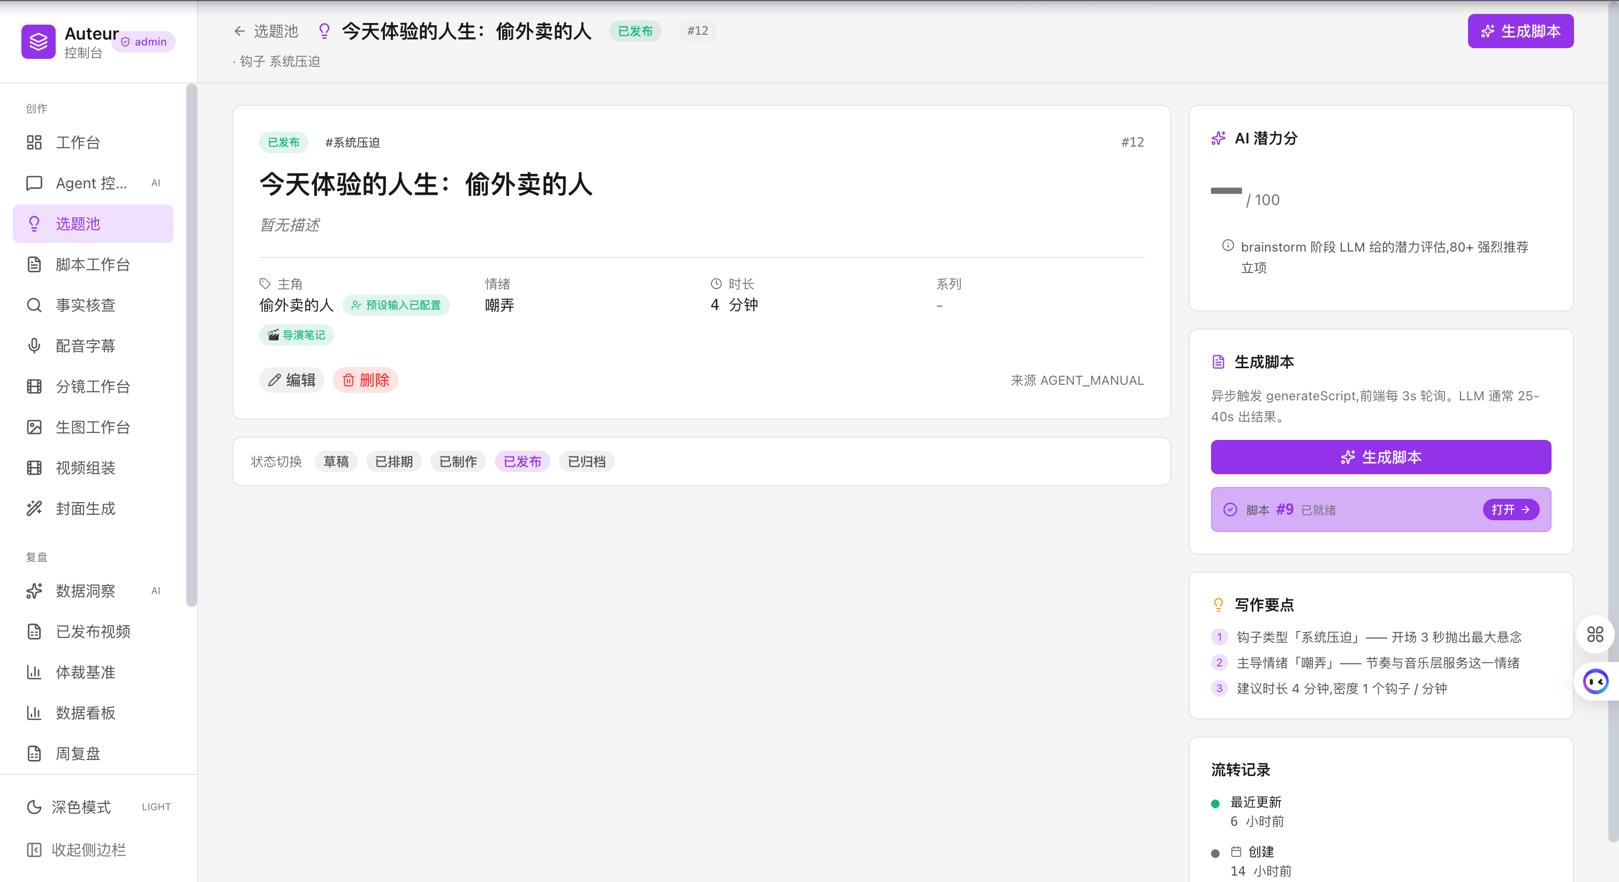
Task: Click the admin role badge
Action: click(144, 41)
